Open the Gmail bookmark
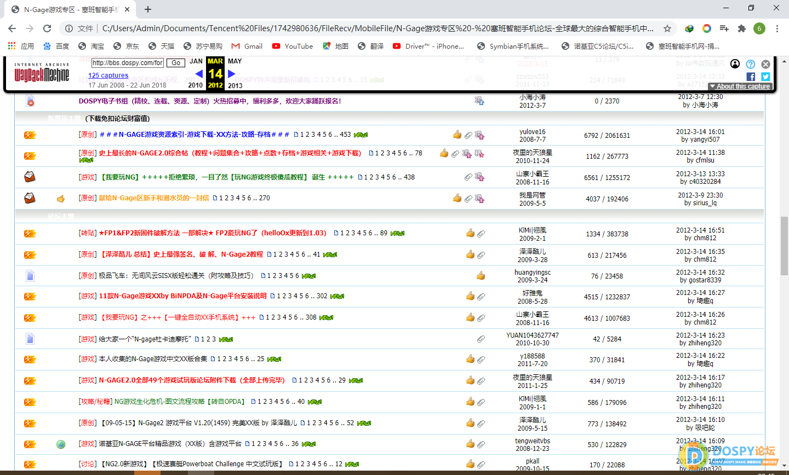This screenshot has width=789, height=475. click(247, 46)
